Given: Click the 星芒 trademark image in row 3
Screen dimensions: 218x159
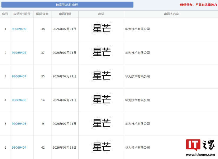Looking at the screenshot, I should coord(102,76).
